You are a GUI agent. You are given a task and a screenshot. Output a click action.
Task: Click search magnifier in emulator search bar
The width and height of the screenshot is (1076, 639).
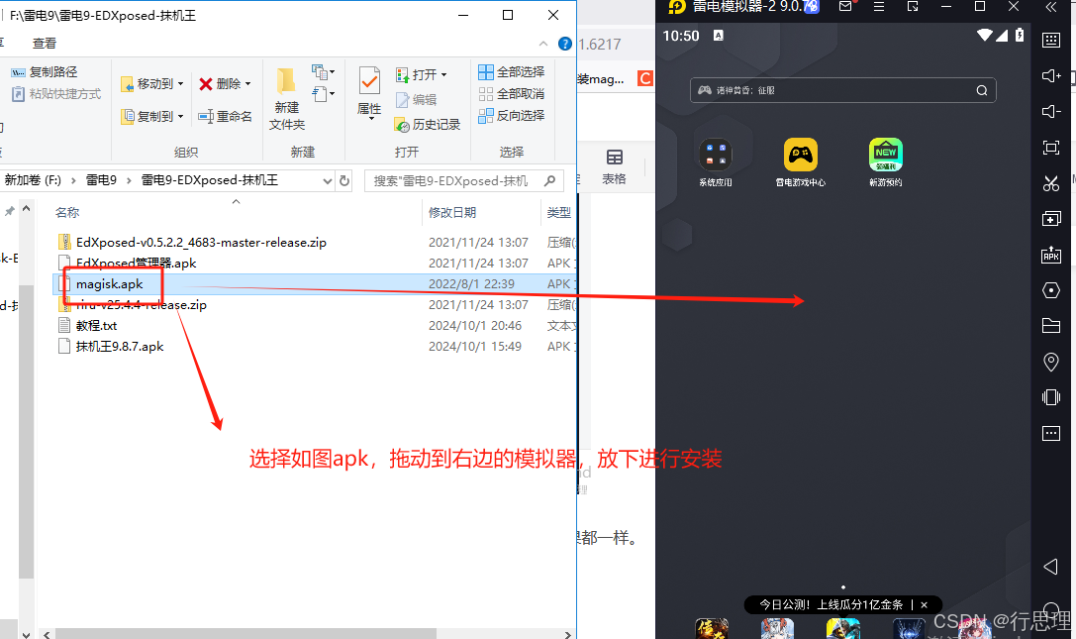tap(981, 90)
